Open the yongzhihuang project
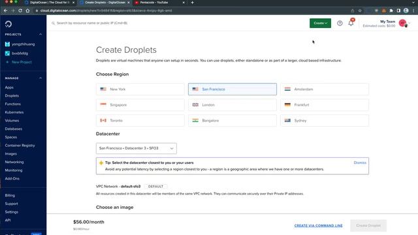Viewport: 418px width, 235px height. (24, 44)
